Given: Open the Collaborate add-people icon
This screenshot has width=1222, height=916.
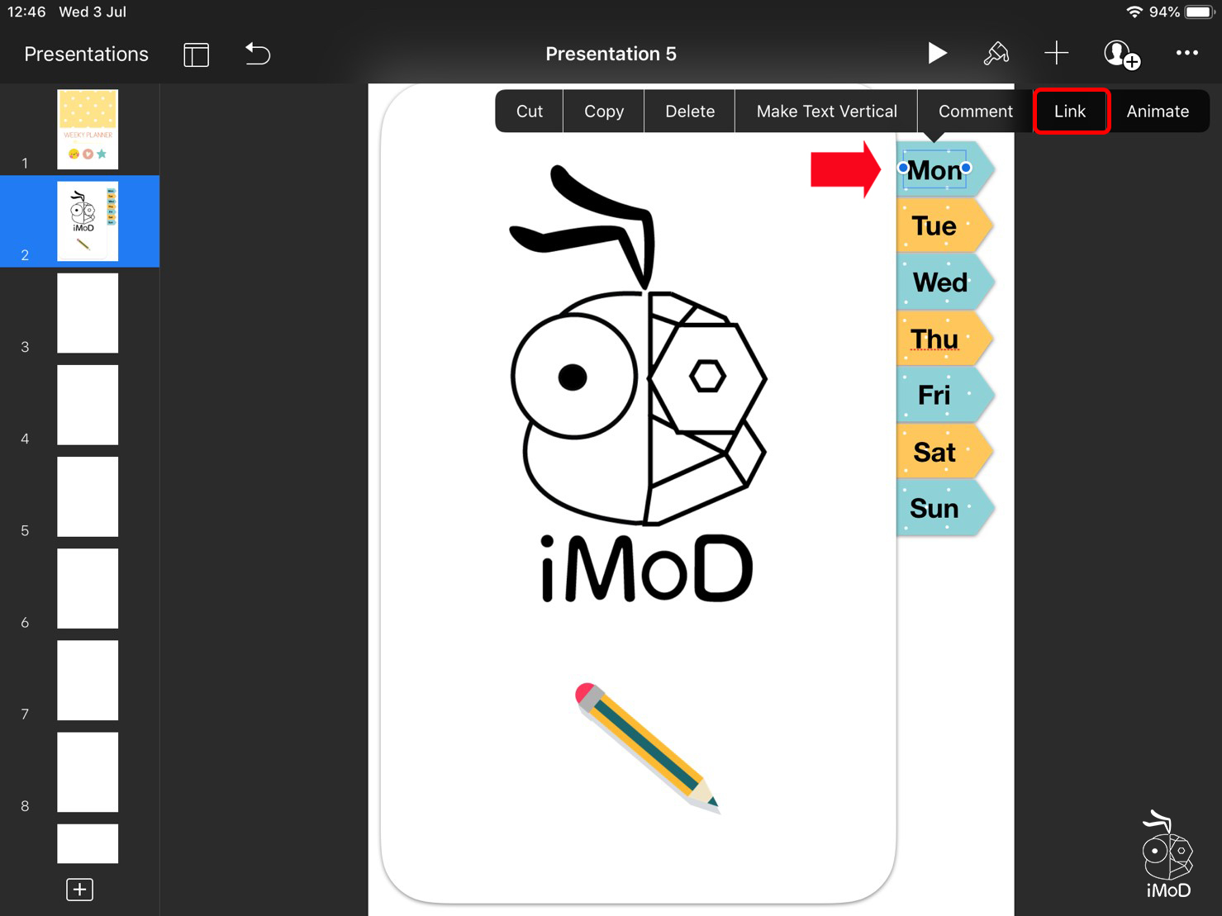Looking at the screenshot, I should pyautogui.click(x=1121, y=55).
